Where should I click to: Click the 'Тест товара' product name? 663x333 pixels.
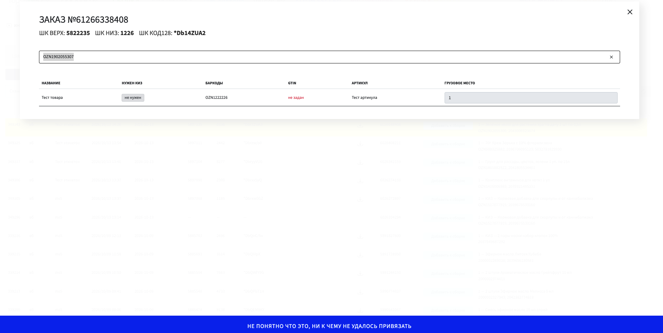coord(52,98)
